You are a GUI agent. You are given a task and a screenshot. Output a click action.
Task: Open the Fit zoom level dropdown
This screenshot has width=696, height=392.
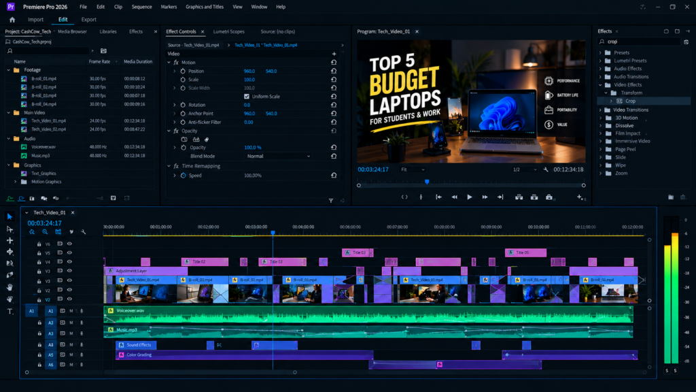[413, 169]
